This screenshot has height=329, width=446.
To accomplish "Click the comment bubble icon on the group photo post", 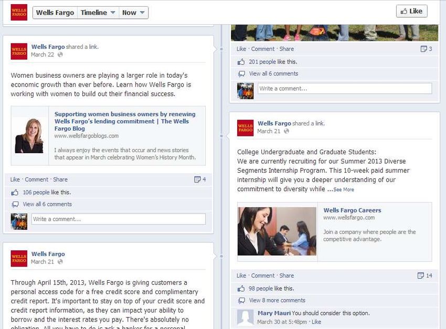I will click(x=241, y=74).
